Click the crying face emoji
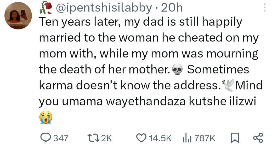The width and height of the screenshot is (272, 147). (x=46, y=117)
